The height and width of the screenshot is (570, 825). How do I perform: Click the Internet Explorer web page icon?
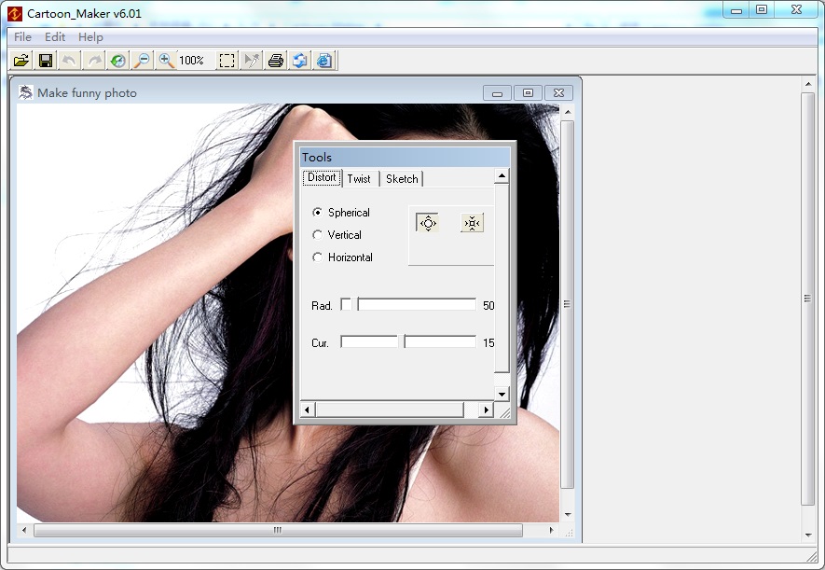coord(324,61)
